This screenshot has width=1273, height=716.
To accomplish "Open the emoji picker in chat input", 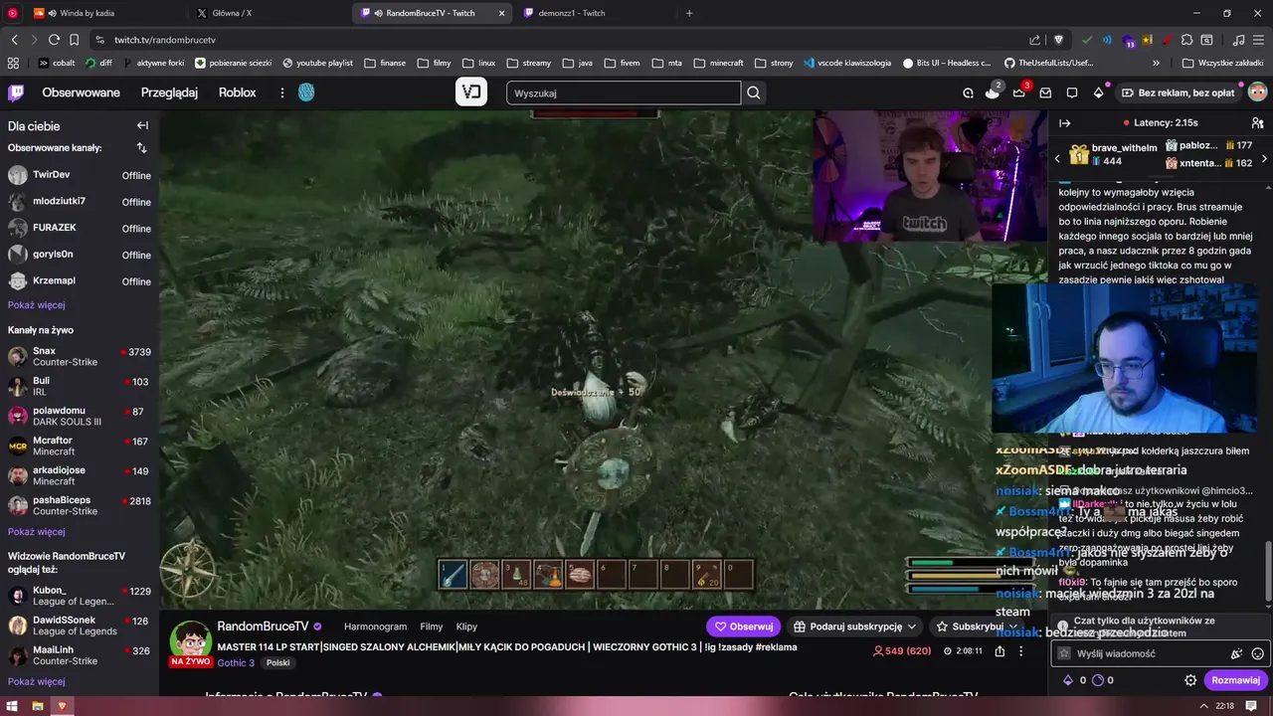I will (1257, 653).
